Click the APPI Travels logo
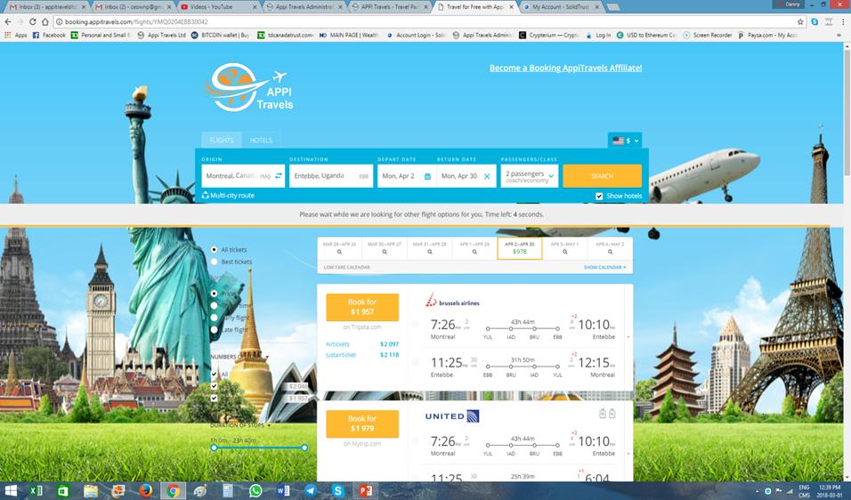The height and width of the screenshot is (500, 851). pyautogui.click(x=250, y=87)
